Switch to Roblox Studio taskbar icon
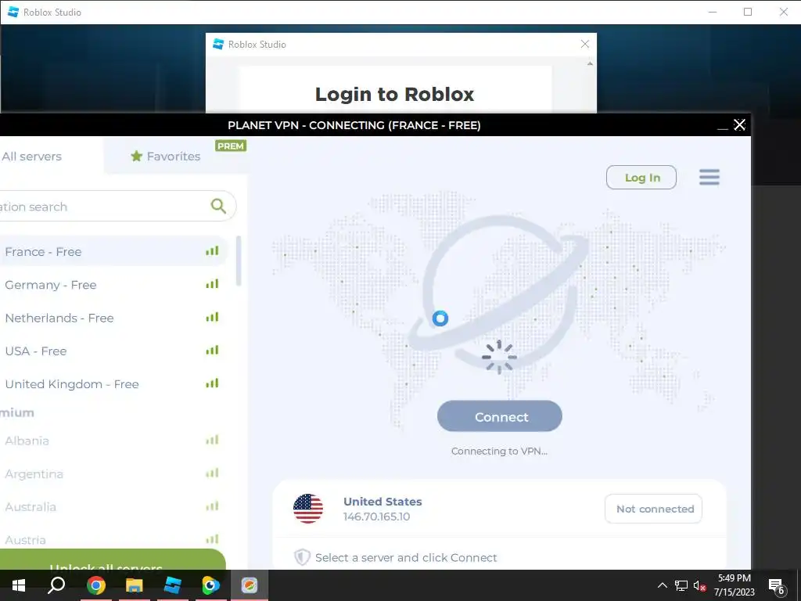 click(x=172, y=585)
